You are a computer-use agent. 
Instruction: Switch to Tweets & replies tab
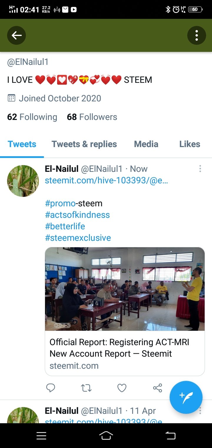(x=84, y=144)
